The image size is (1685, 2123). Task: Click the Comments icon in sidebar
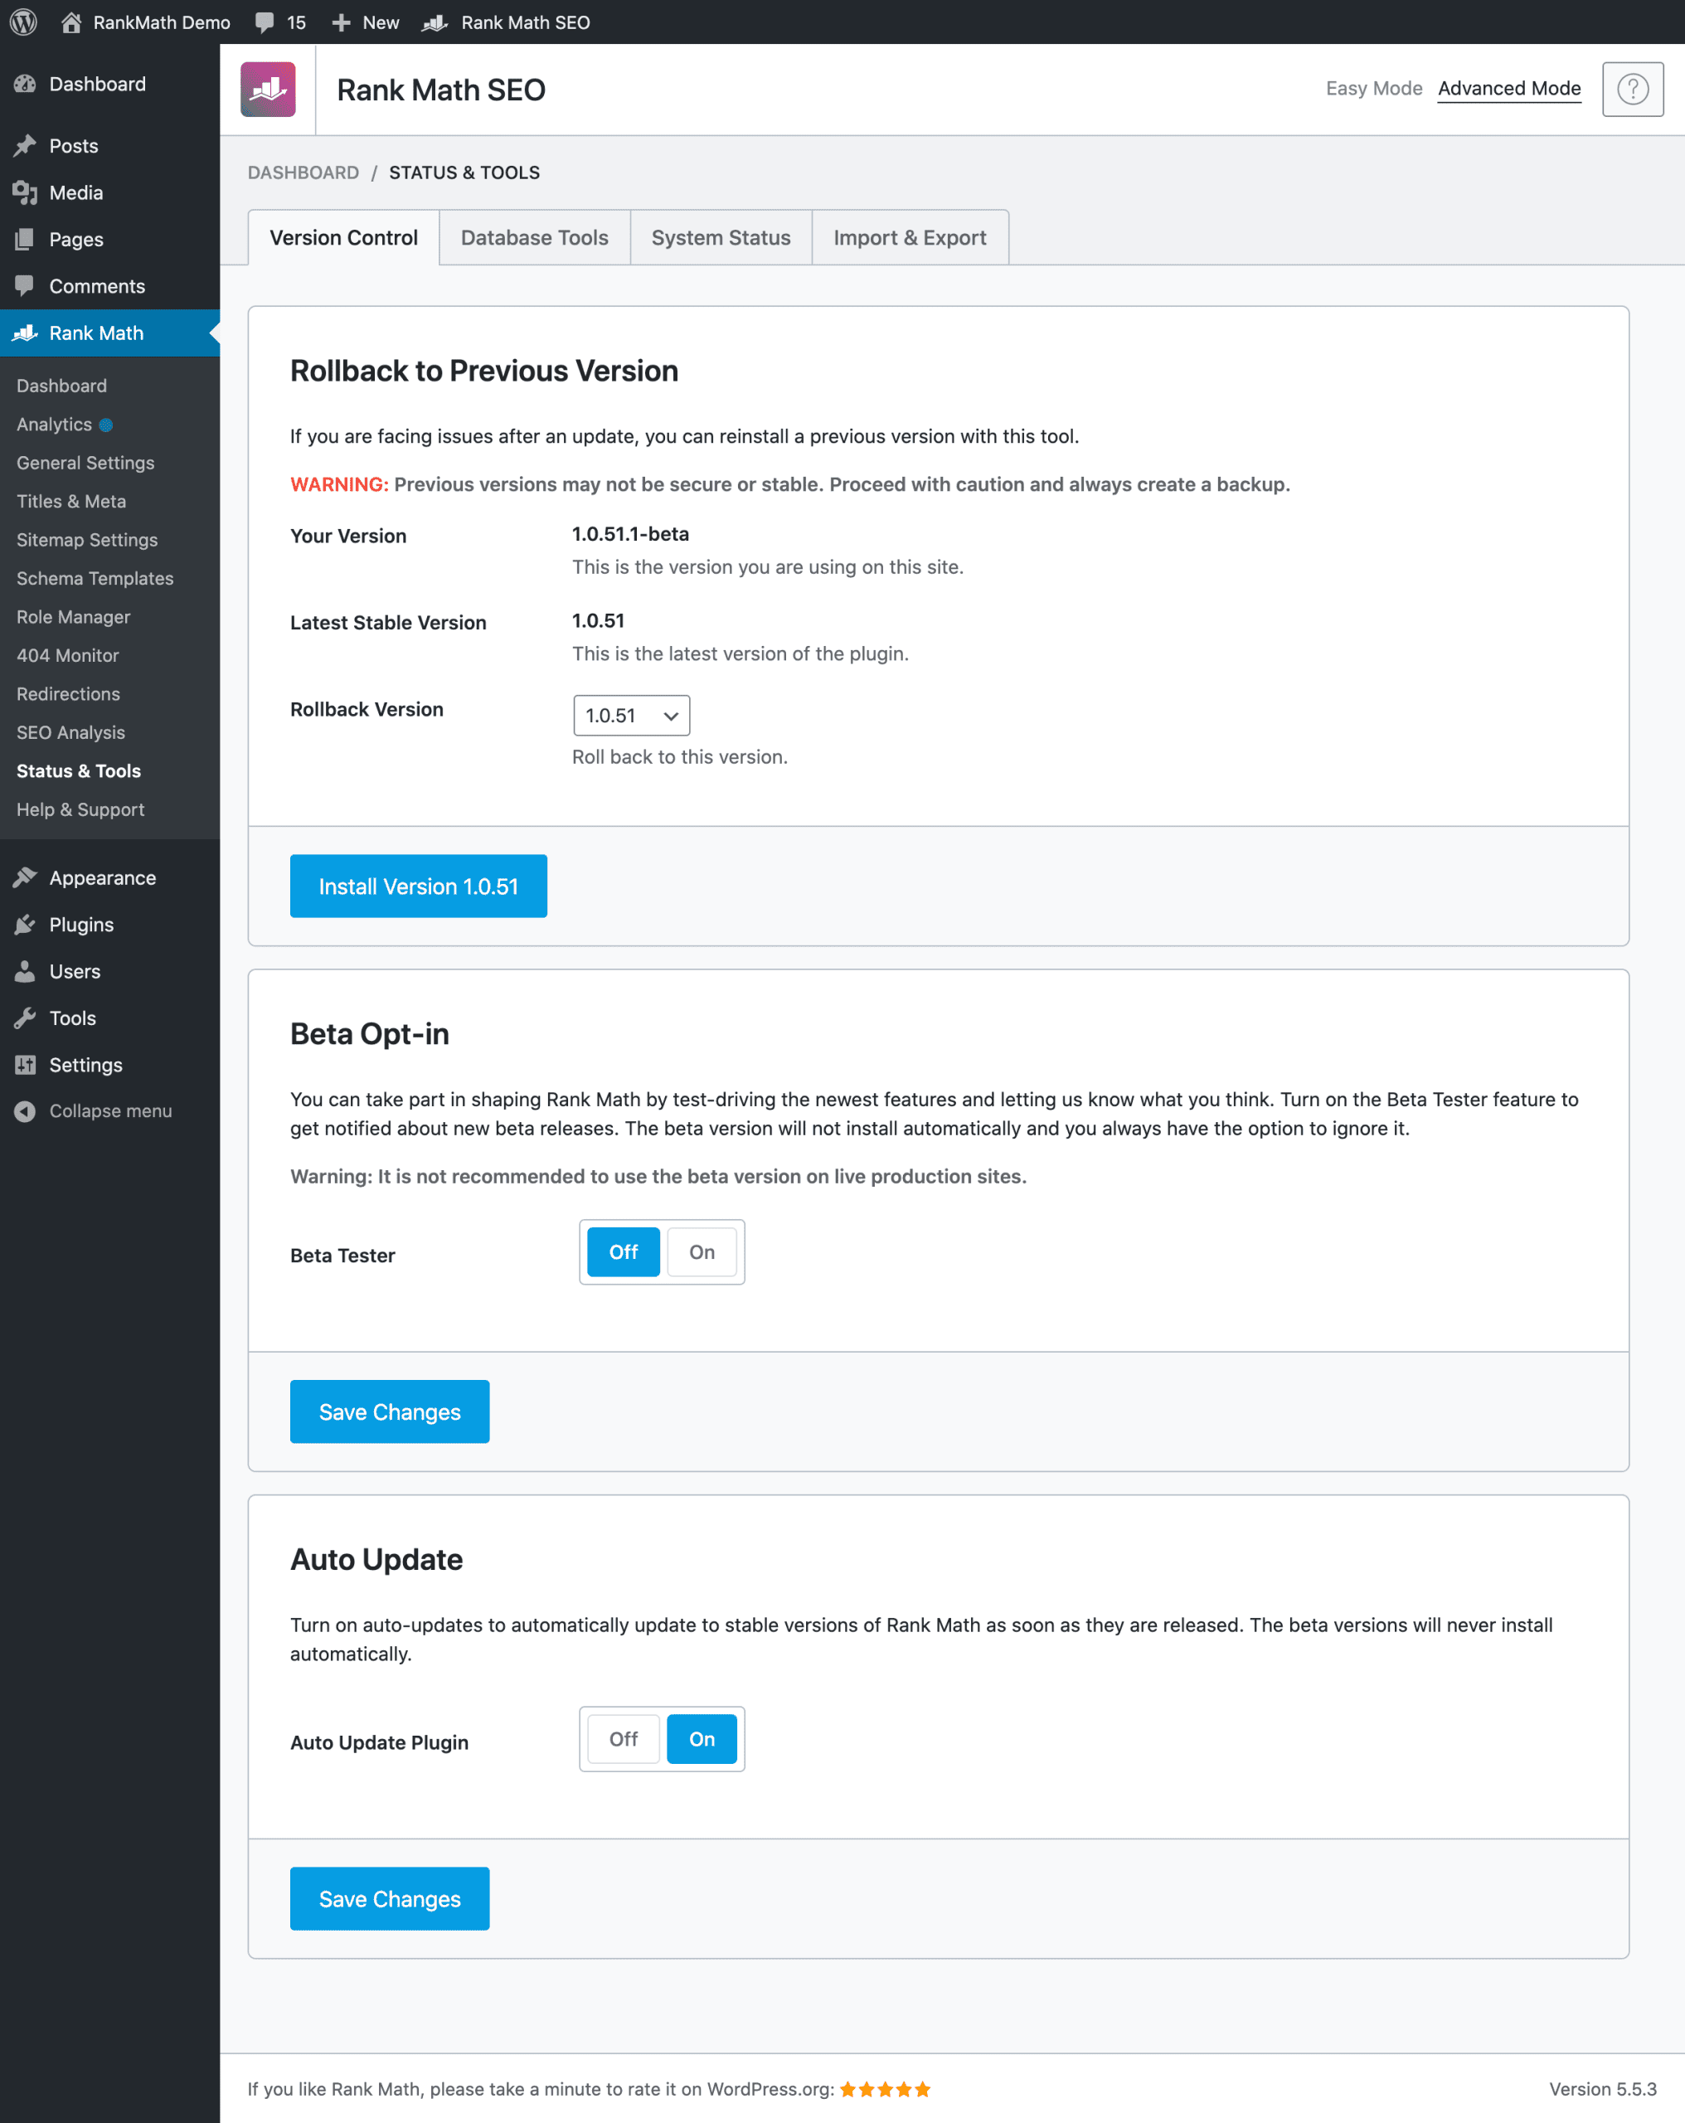coord(26,285)
